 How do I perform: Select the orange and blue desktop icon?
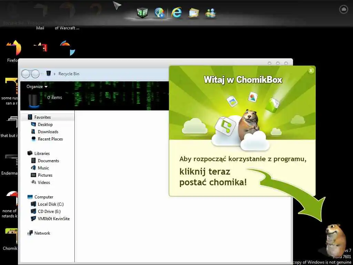coord(67,48)
